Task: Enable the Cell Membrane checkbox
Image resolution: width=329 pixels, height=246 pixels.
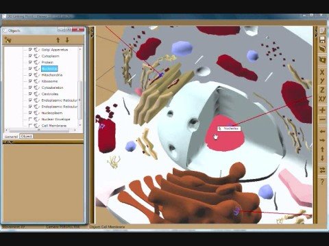Action: [30, 126]
